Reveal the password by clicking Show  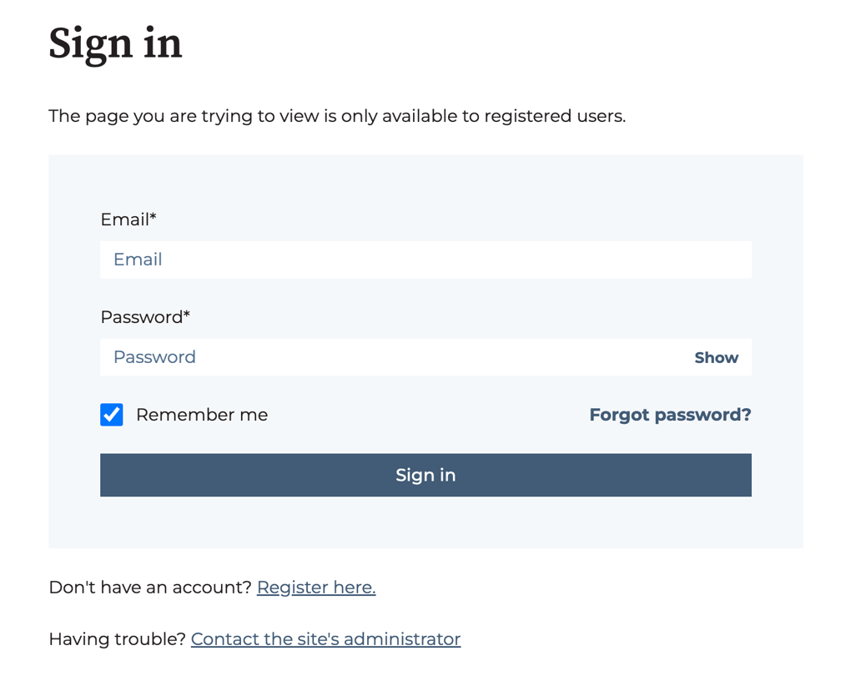point(716,356)
